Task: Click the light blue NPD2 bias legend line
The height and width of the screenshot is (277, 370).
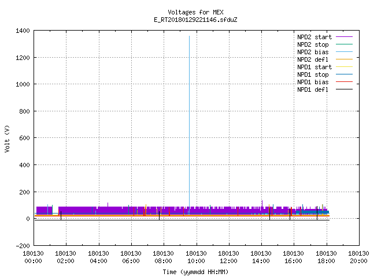Action: 345,51
